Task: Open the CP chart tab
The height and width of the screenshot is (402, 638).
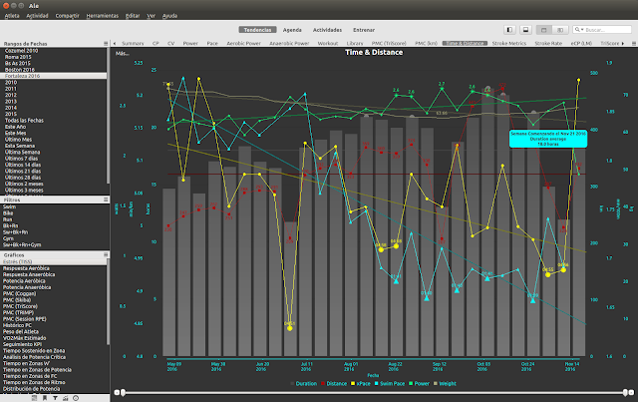Action: [156, 43]
